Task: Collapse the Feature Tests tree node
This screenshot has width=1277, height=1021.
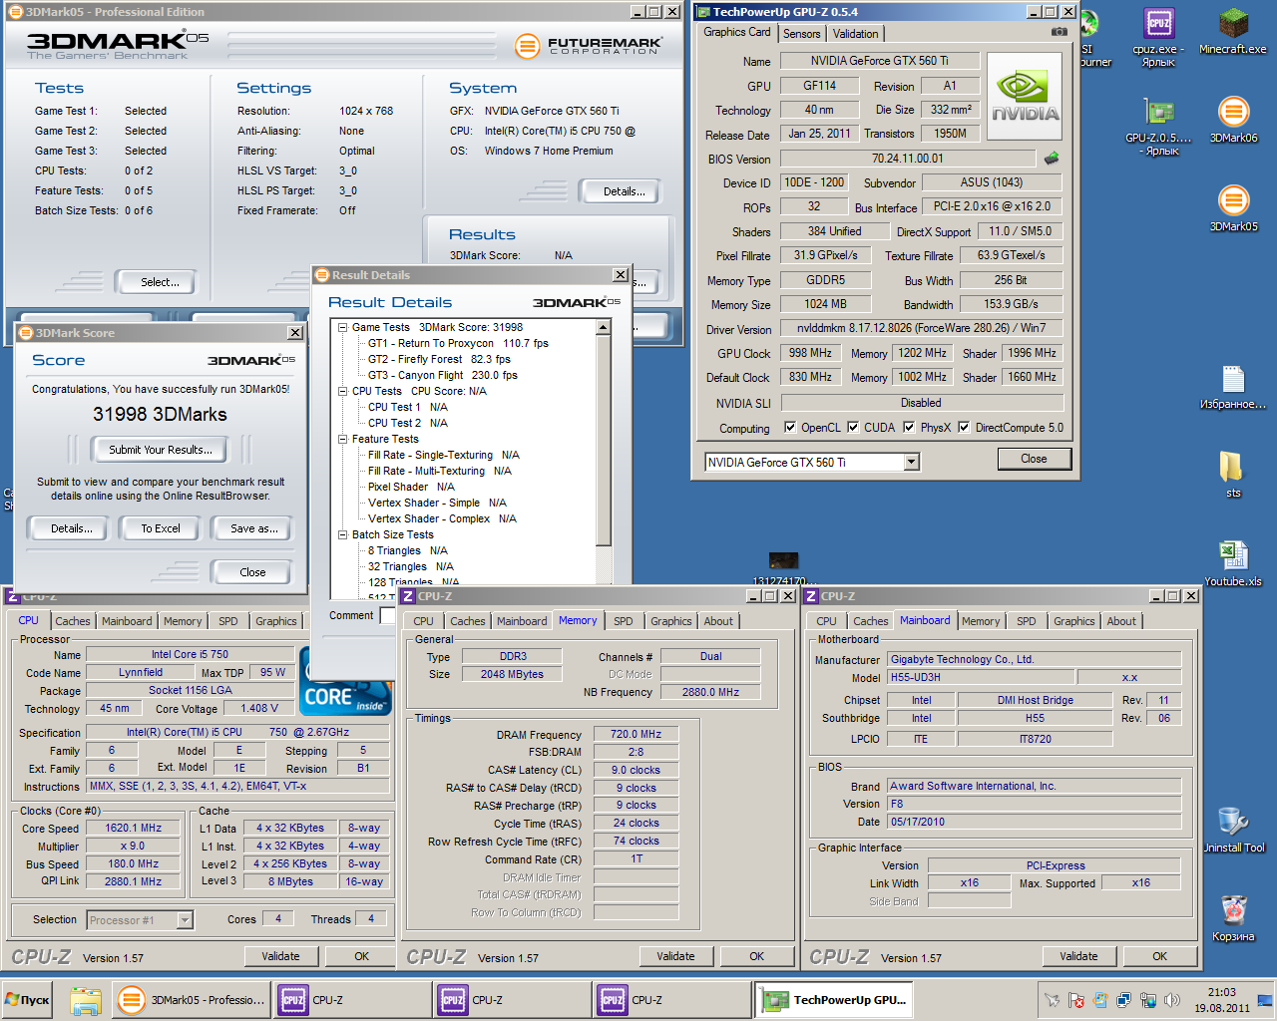Action: tap(342, 439)
